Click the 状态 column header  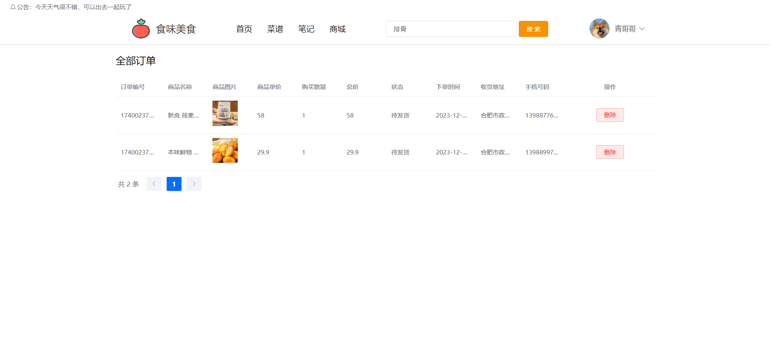pyautogui.click(x=398, y=87)
